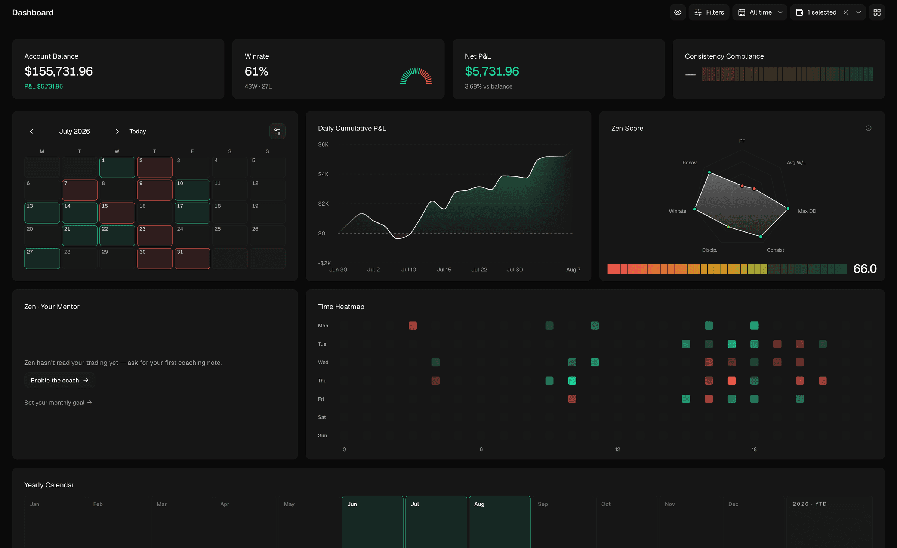This screenshot has height=548, width=897.
Task: Click the 66.0 Zen Score value
Action: (x=865, y=269)
